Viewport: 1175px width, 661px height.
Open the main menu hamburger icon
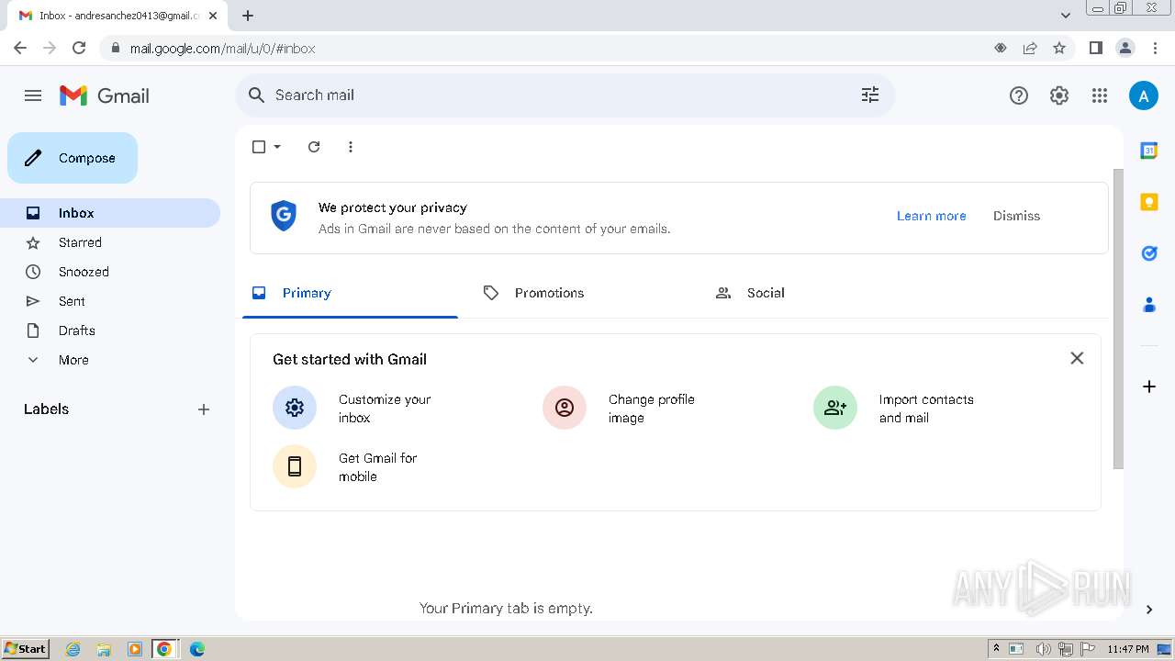point(33,95)
